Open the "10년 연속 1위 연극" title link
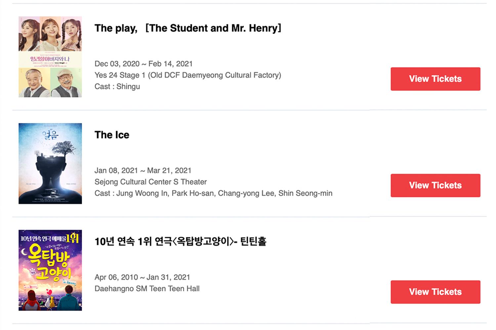Viewport: 496px width, 330px height. [x=180, y=242]
